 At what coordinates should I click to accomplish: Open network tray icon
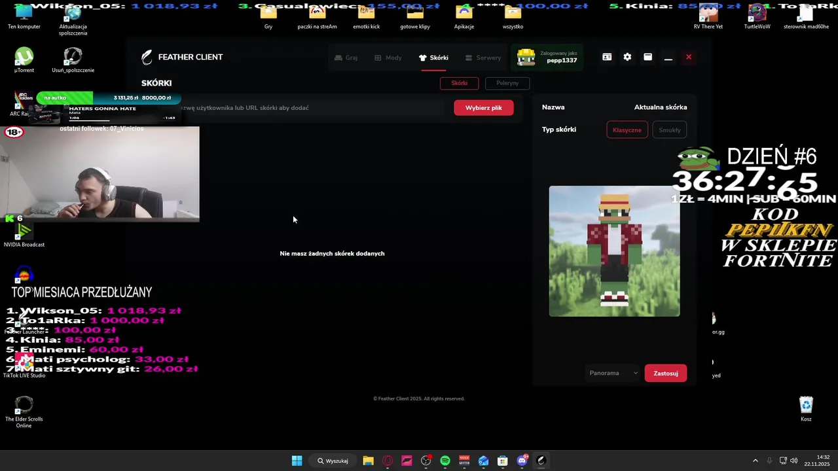(x=783, y=461)
